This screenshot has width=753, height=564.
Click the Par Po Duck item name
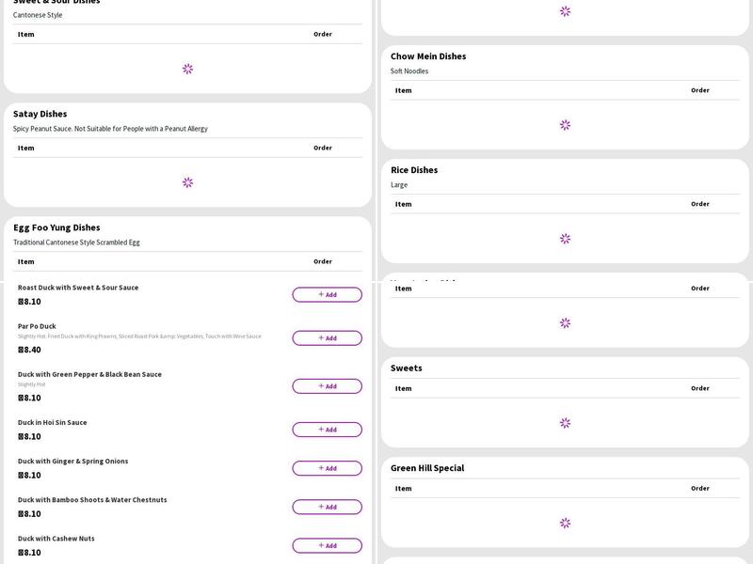point(37,326)
